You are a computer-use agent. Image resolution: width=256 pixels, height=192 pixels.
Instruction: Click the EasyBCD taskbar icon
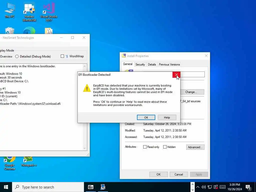(103, 187)
